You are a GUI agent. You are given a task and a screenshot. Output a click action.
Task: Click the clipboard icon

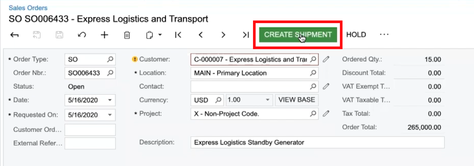pos(149,35)
